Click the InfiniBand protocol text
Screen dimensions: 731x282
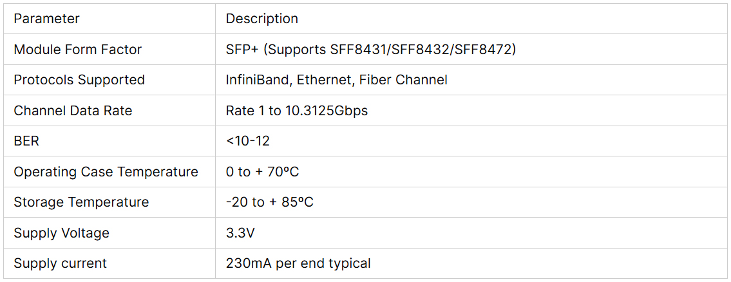(256, 80)
